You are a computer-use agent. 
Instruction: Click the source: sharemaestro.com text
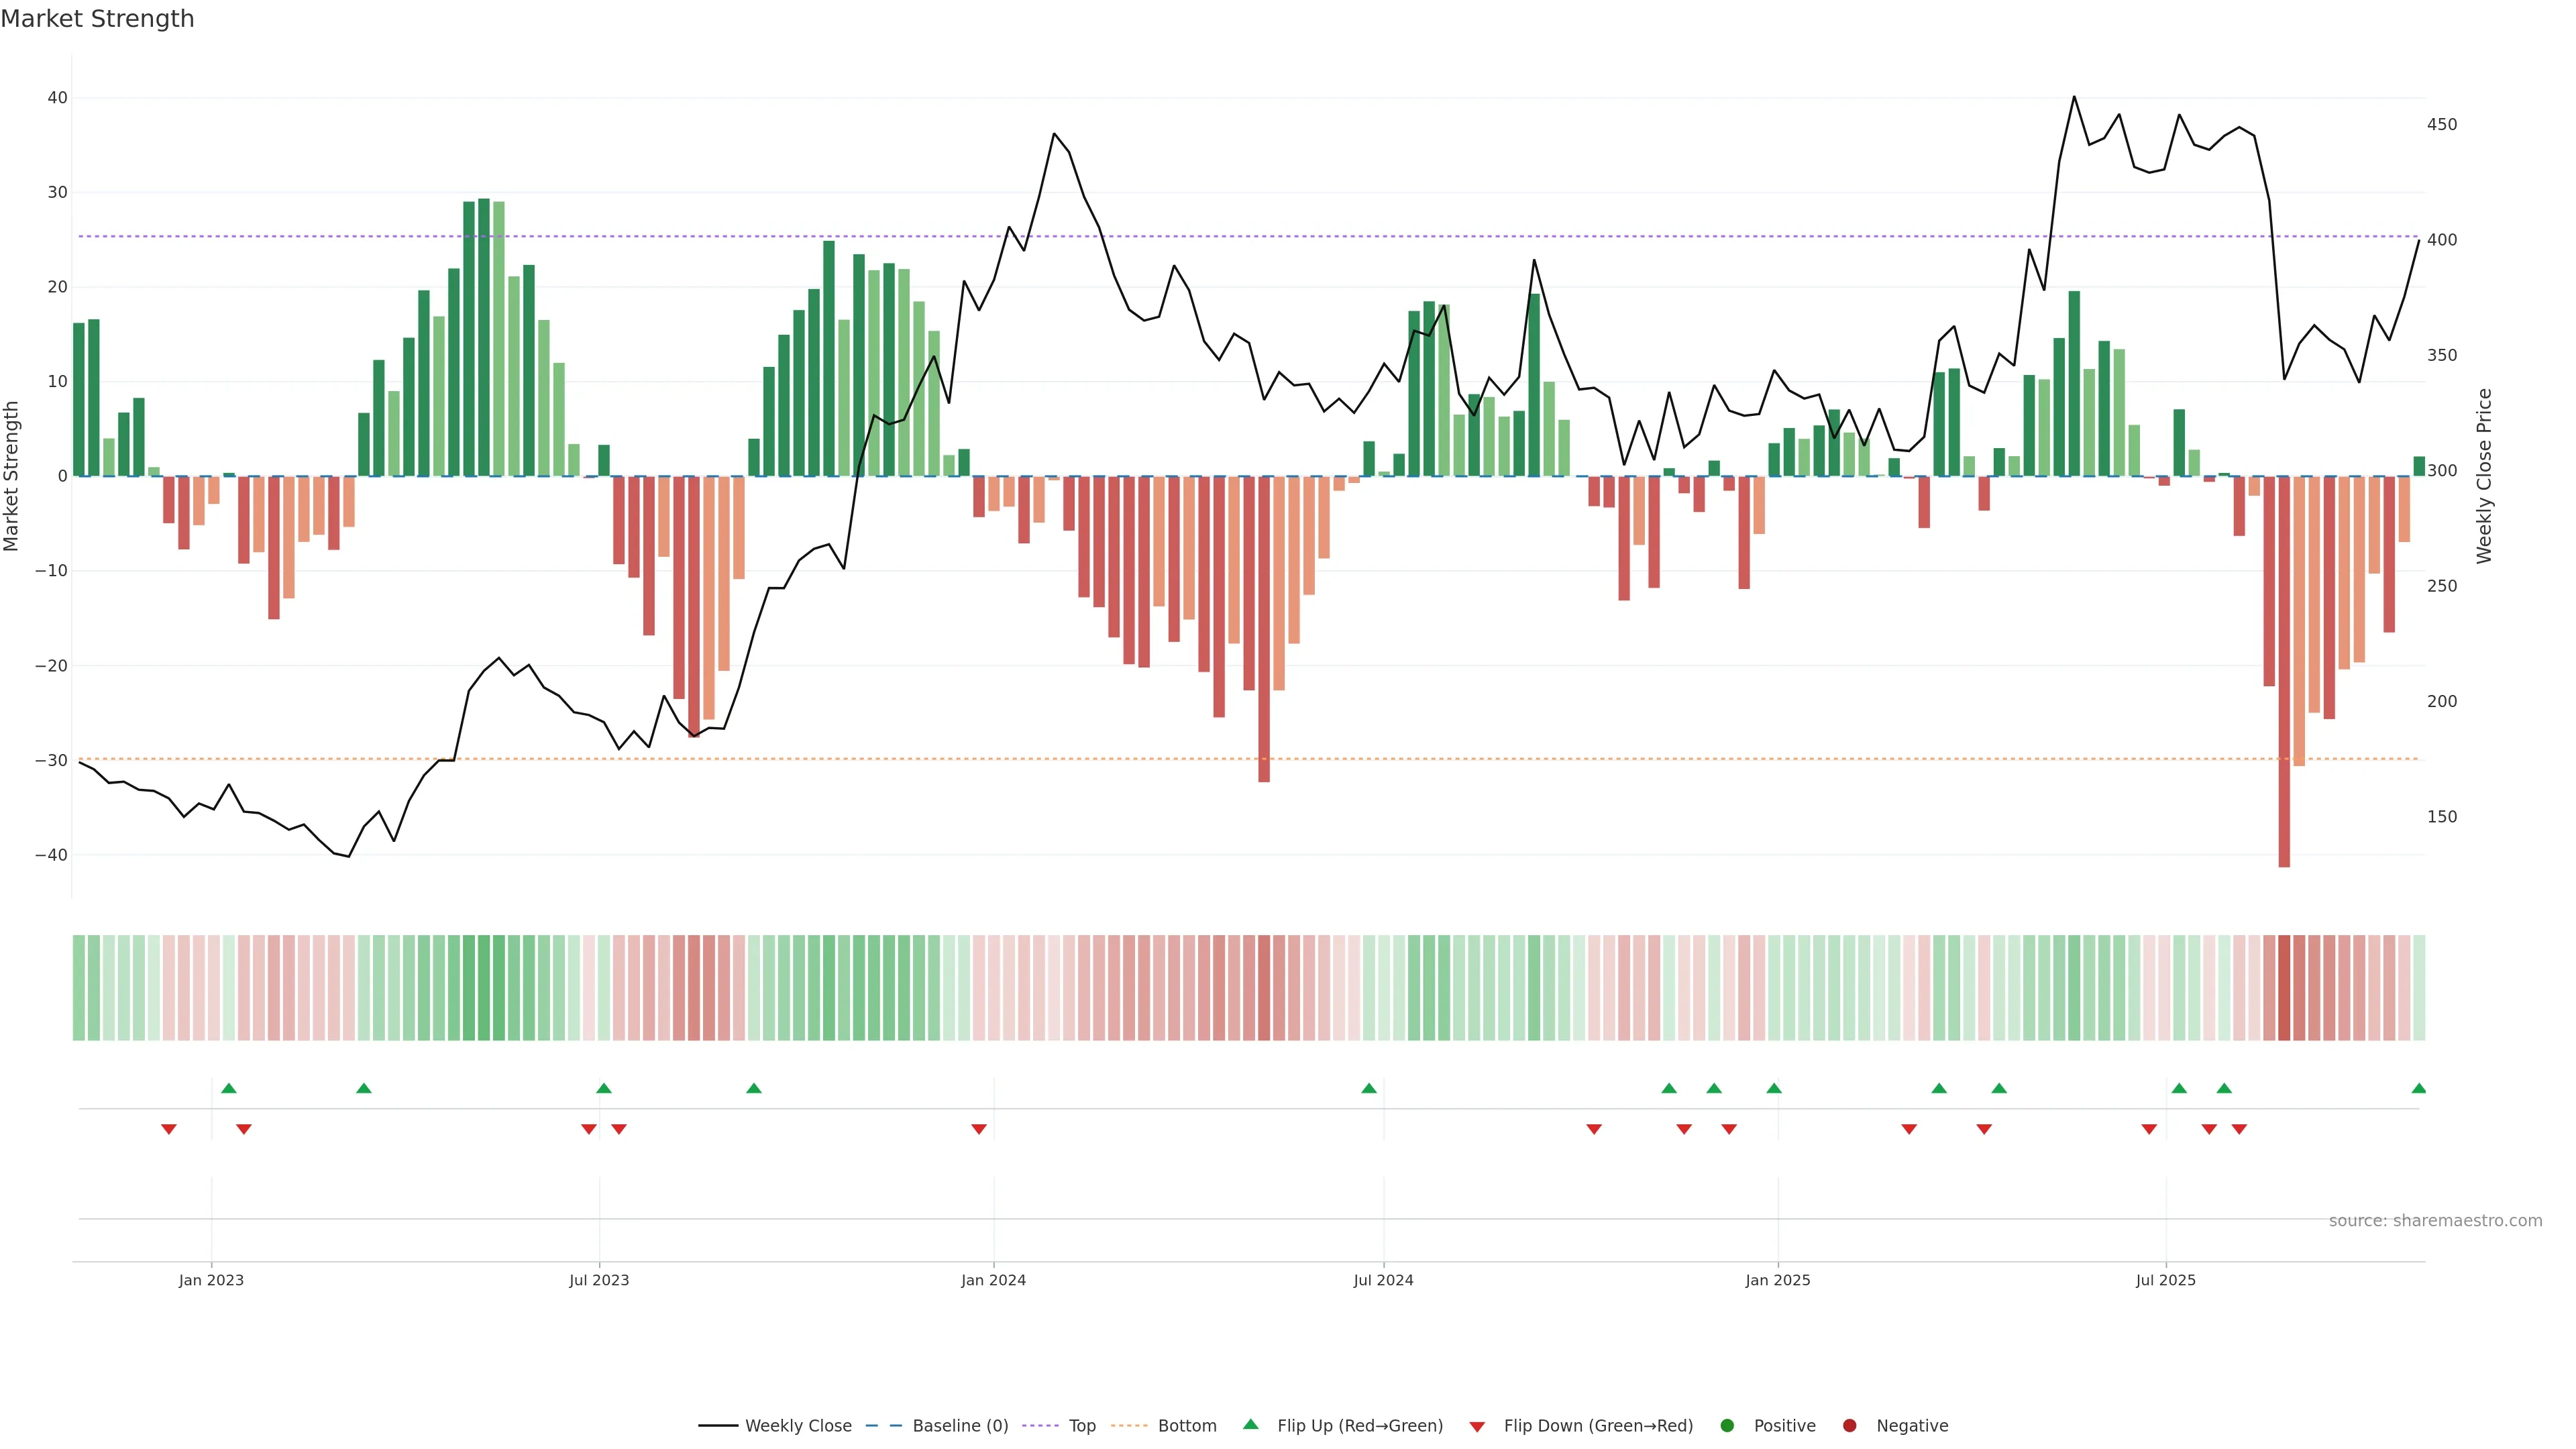click(x=2435, y=1221)
